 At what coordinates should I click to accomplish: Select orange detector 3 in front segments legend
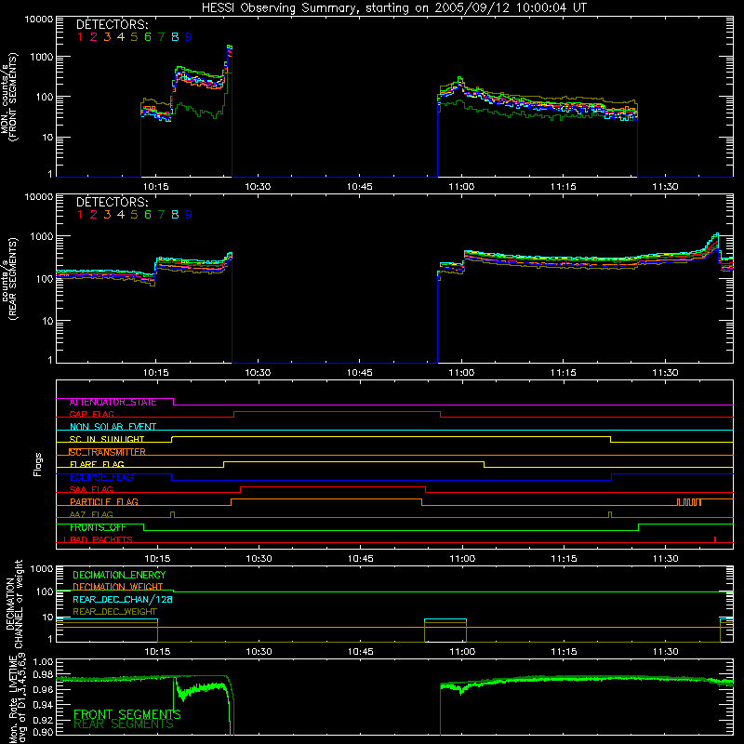click(107, 37)
